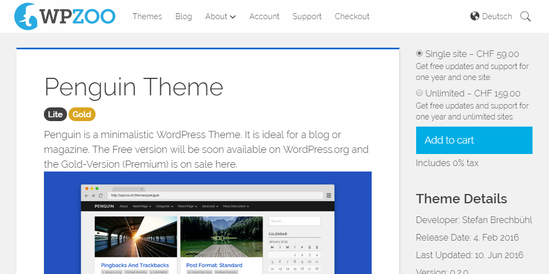Click Developer: Stefan Brechbühl text
The width and height of the screenshot is (549, 274).
click(474, 220)
